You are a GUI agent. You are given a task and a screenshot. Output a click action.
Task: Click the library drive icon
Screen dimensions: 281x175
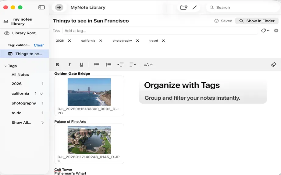click(6, 22)
